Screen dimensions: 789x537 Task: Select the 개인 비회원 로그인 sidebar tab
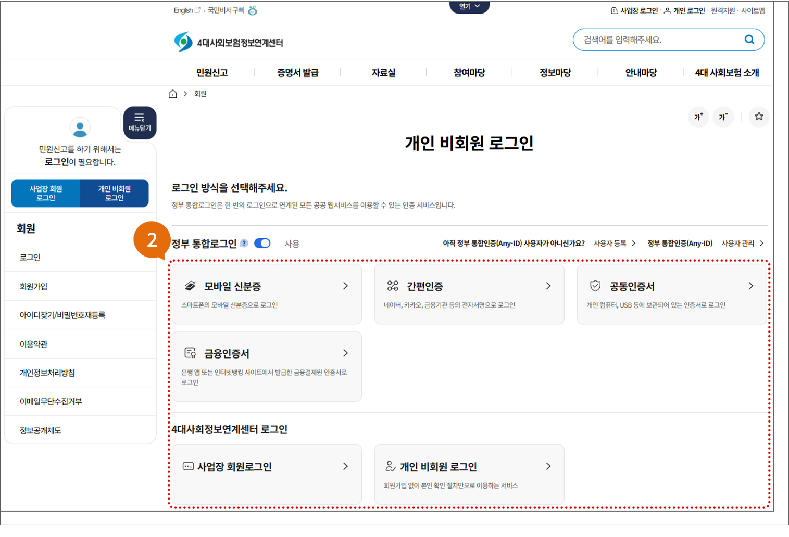coord(115,193)
